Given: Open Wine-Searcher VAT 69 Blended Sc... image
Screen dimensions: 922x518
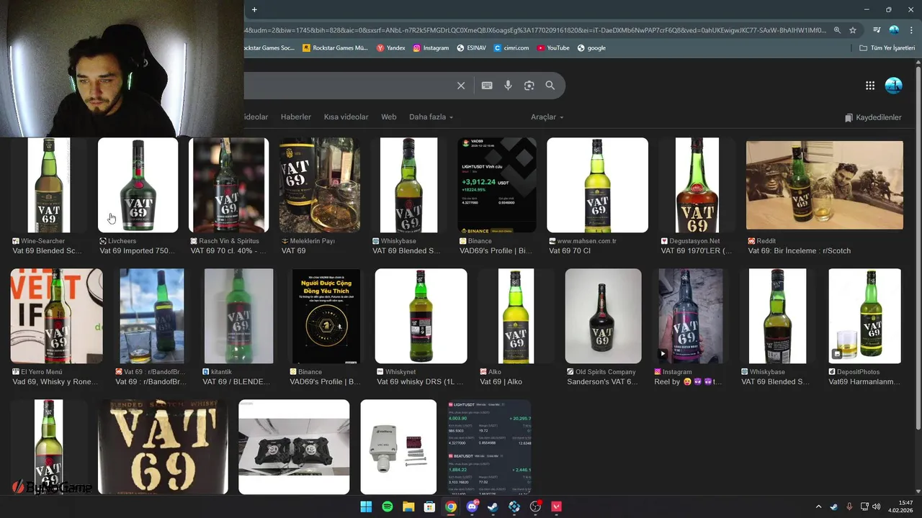Looking at the screenshot, I should (49, 185).
